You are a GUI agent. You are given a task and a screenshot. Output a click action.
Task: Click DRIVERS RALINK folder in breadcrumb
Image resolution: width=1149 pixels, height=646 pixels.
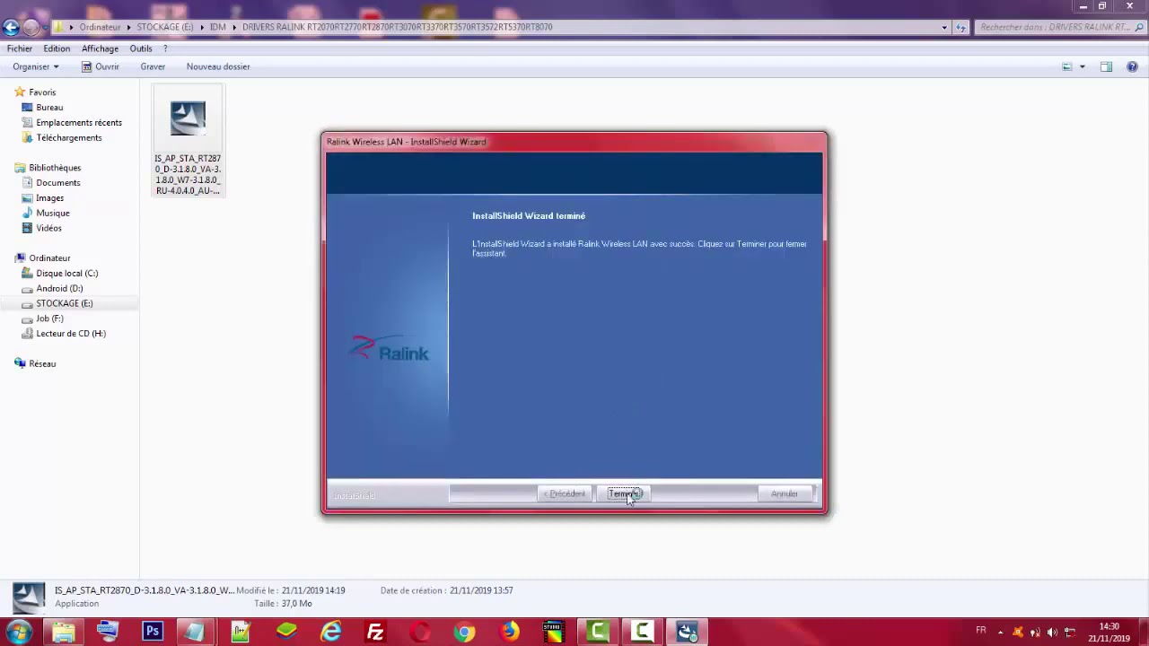coord(397,27)
